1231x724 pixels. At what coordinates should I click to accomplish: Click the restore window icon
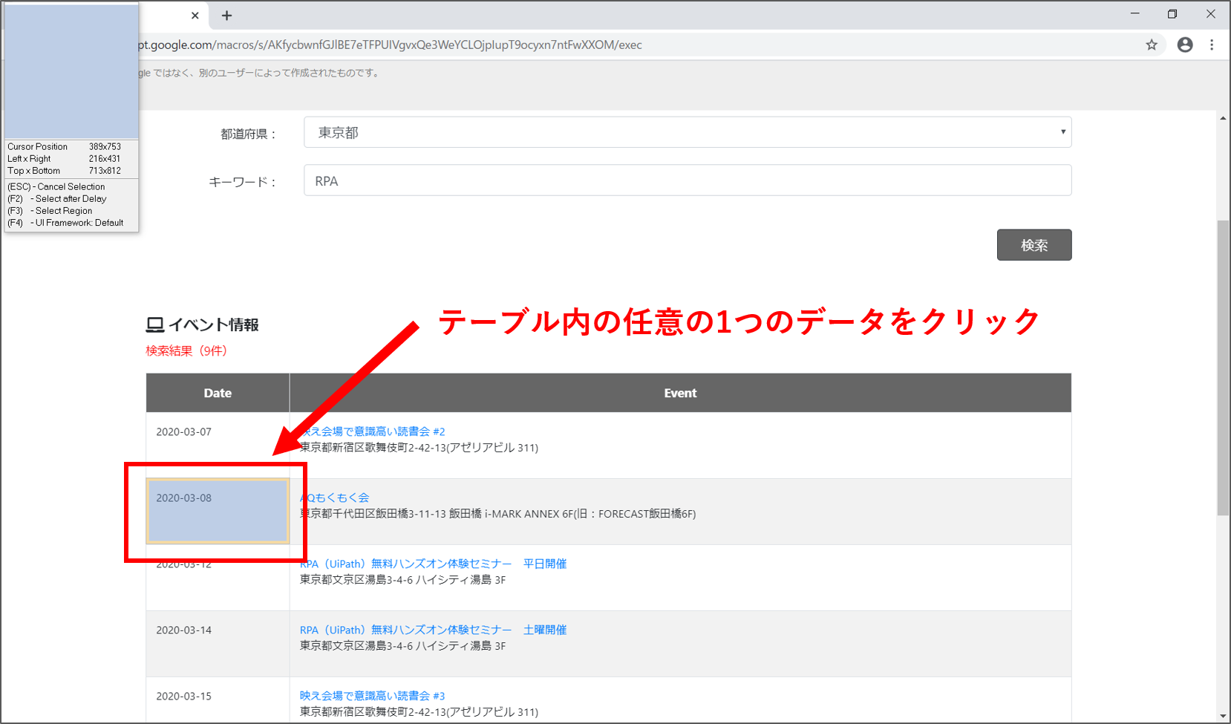(x=1172, y=14)
